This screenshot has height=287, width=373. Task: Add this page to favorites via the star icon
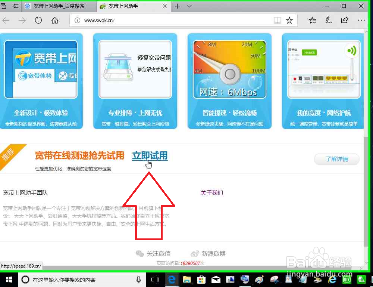pyautogui.click(x=290, y=20)
